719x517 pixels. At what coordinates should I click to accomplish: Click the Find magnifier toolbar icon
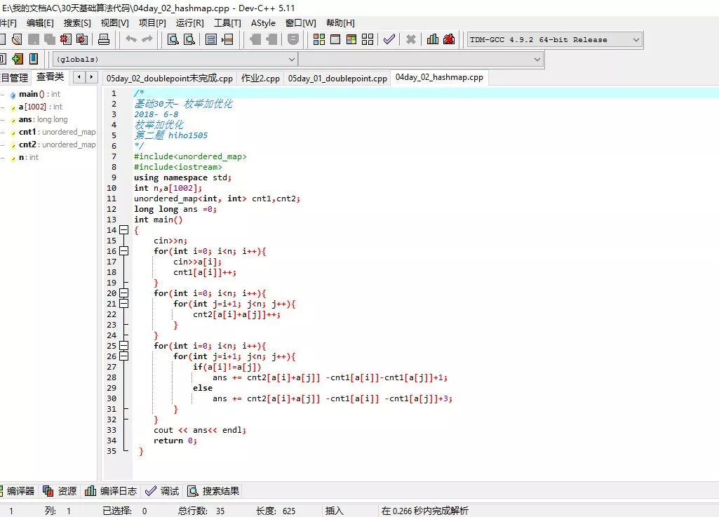pyautogui.click(x=173, y=39)
